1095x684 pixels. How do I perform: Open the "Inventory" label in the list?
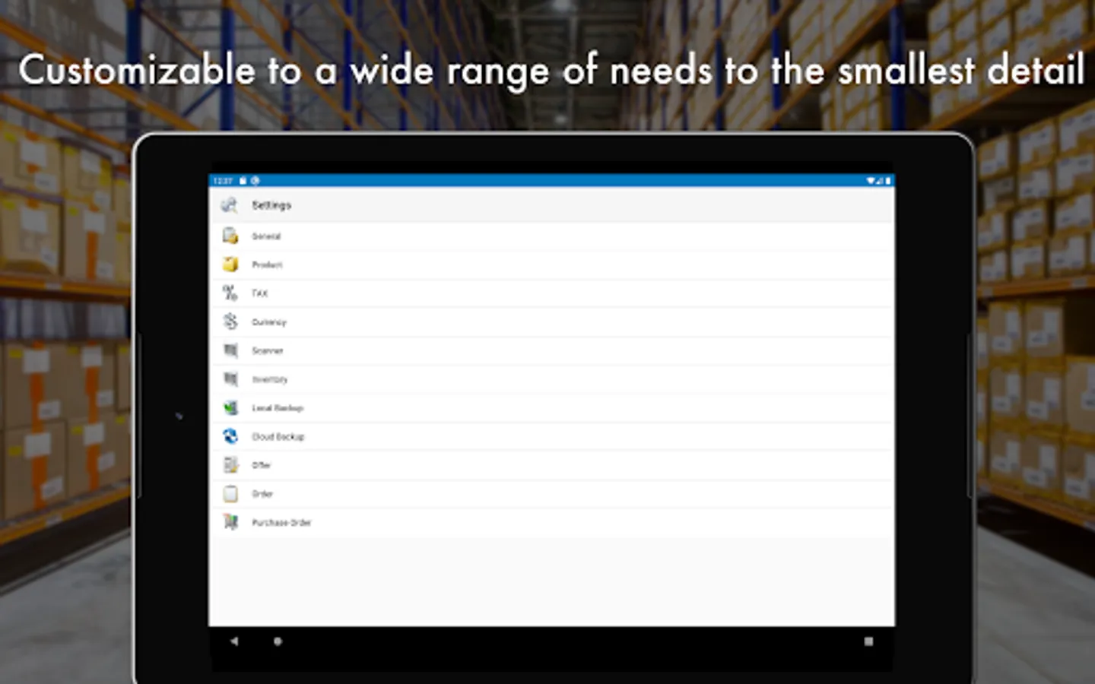[x=270, y=379]
